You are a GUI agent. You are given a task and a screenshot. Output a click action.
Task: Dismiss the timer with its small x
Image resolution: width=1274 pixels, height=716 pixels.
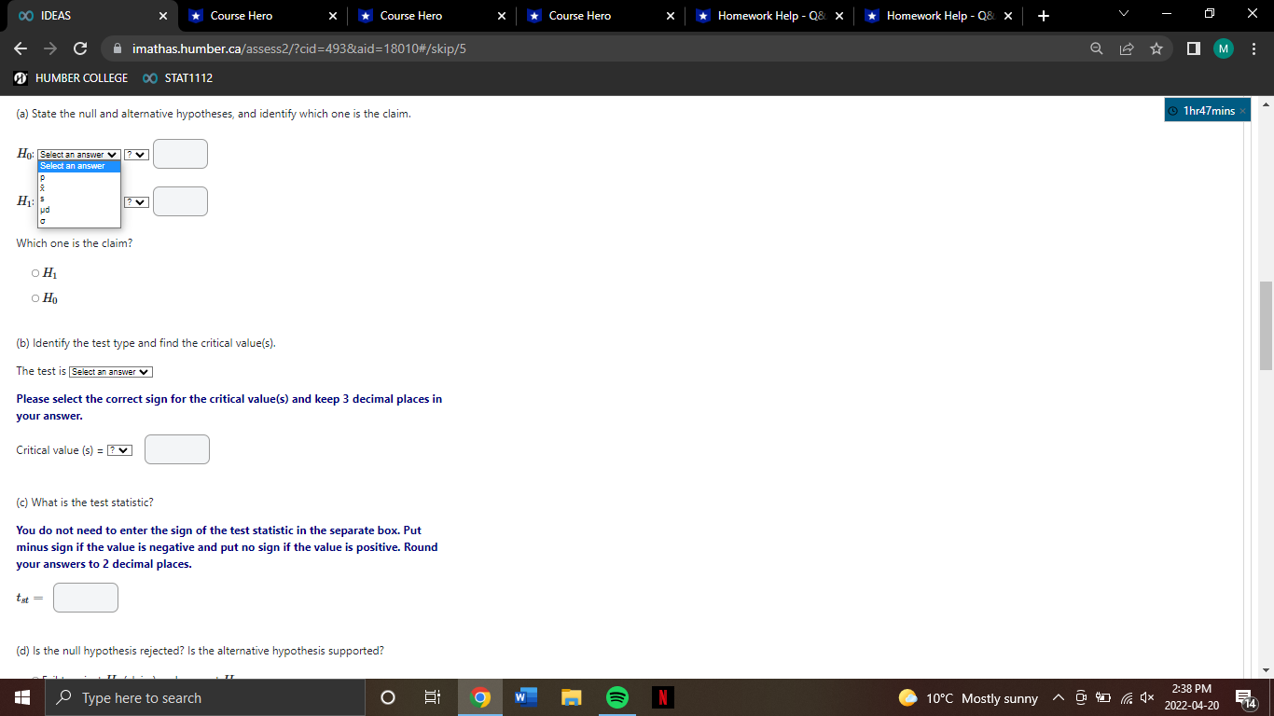(1241, 112)
